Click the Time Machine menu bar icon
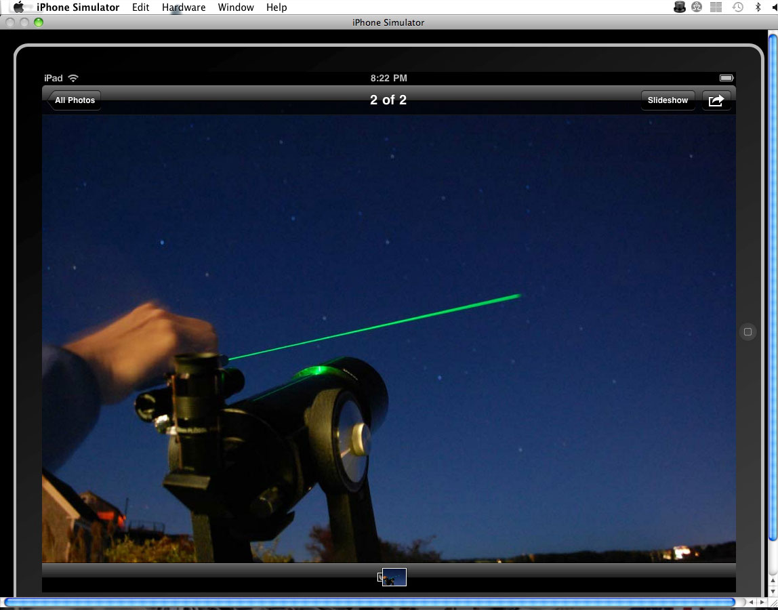This screenshot has width=778, height=610. tap(738, 7)
